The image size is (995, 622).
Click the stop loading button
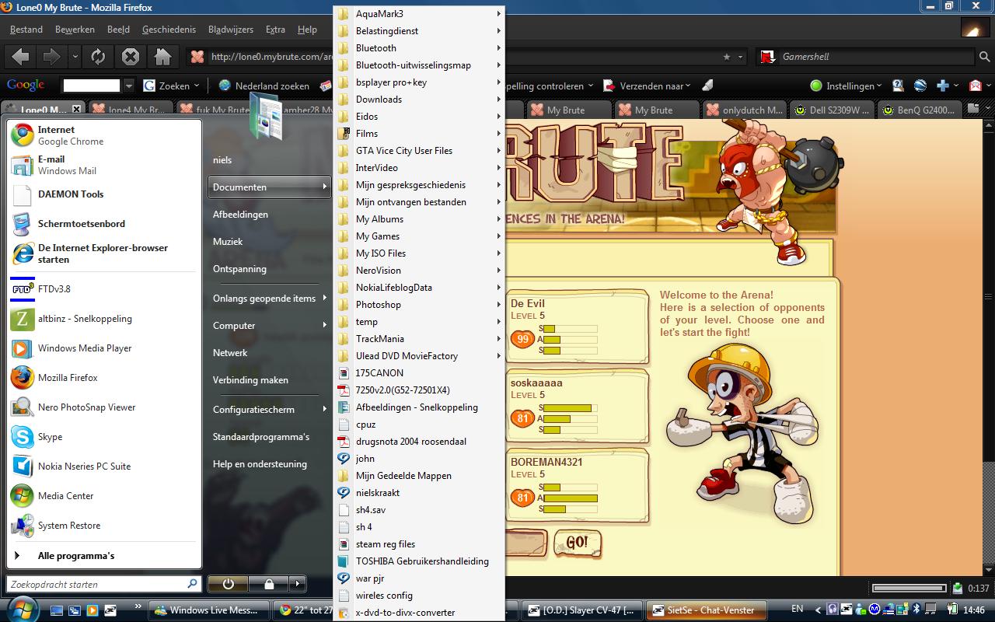131,57
